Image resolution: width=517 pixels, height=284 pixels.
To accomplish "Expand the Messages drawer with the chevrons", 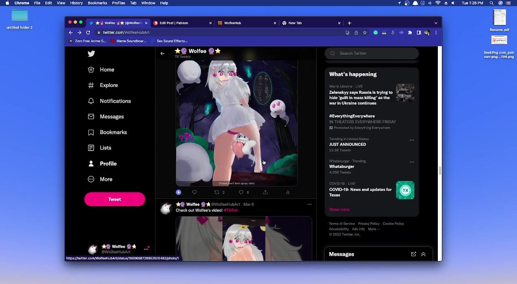I will (x=423, y=254).
